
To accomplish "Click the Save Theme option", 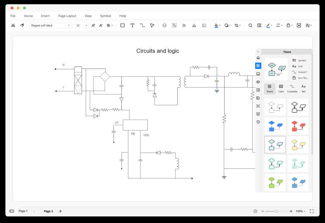I will coord(300,78).
